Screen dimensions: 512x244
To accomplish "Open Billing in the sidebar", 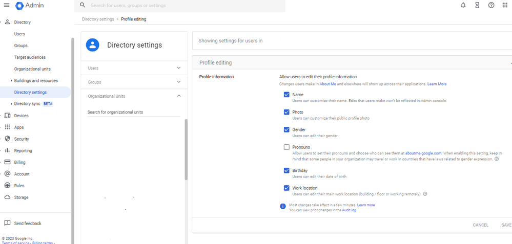I will (x=19, y=162).
